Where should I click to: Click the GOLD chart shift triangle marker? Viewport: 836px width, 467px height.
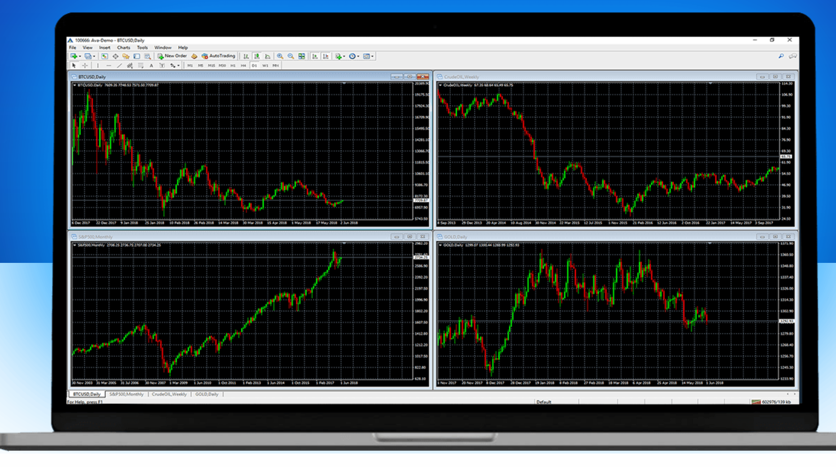click(x=710, y=243)
